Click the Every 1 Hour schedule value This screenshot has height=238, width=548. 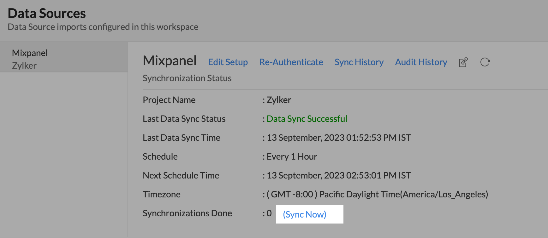(292, 156)
